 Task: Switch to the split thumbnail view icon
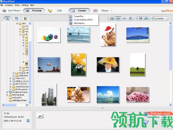(x=118, y=18)
